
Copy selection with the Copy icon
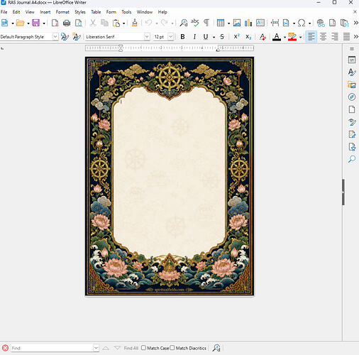[104, 23]
